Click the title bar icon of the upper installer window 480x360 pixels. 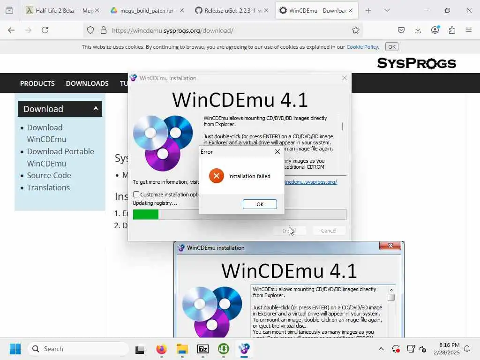[x=133, y=78]
